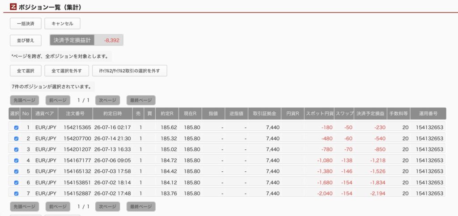This screenshot has height=216, width=458.
Task: Click order number 154207700
Action: coord(77,139)
